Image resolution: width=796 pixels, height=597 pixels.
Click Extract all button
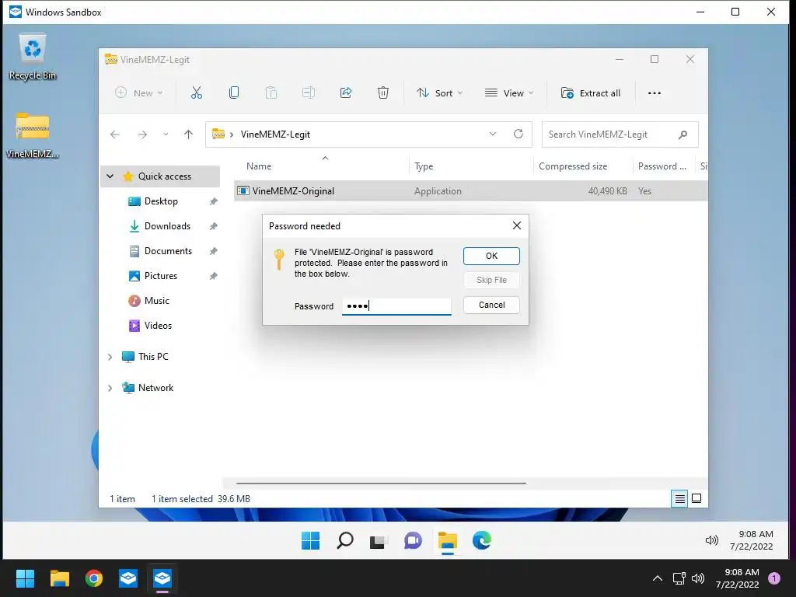coord(591,93)
